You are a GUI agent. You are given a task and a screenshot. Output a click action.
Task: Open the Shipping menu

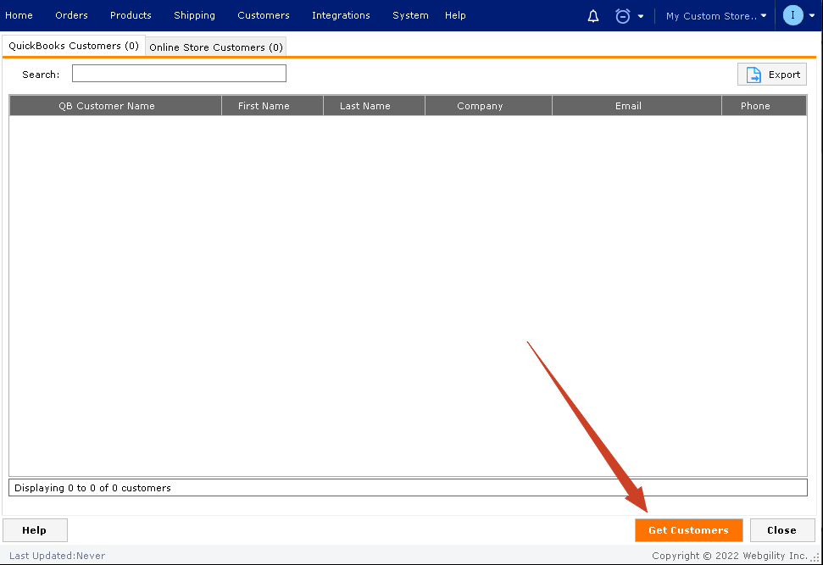[x=194, y=15]
